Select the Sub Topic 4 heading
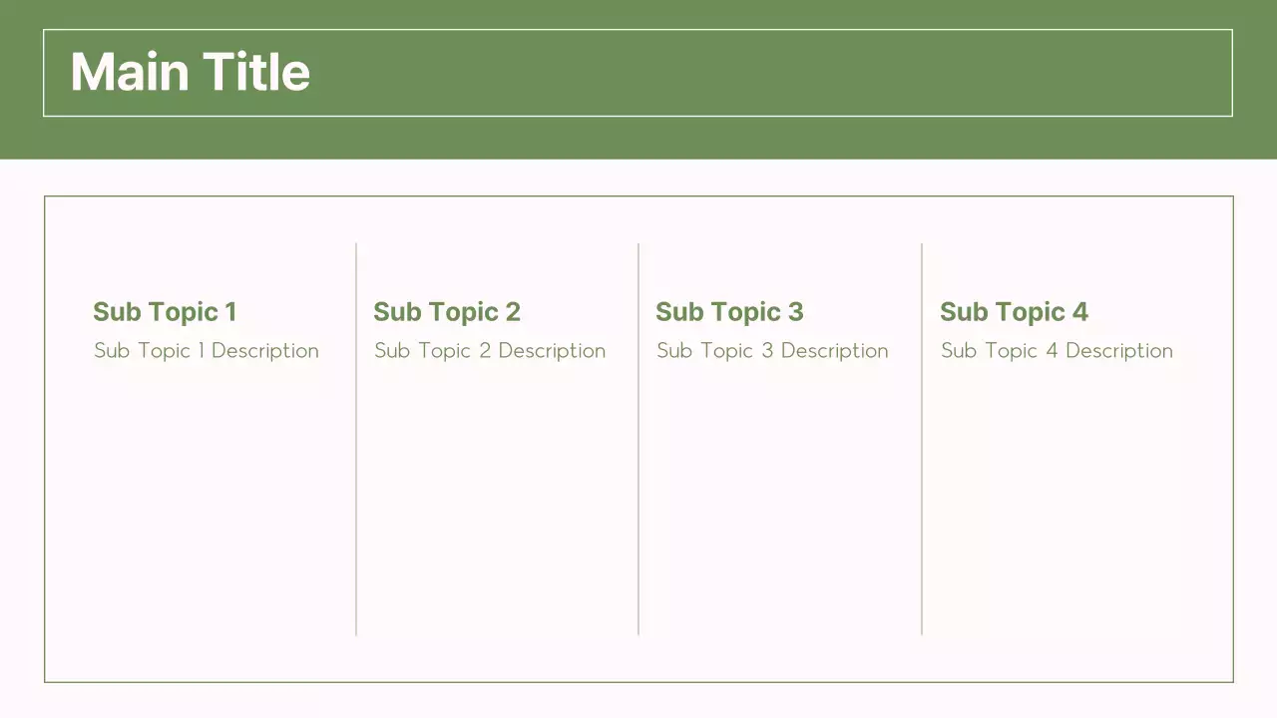Viewport: 1277px width, 718px height. [x=1014, y=312]
